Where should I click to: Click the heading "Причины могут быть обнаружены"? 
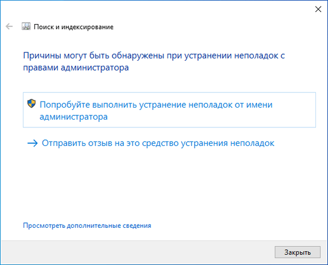tap(87, 55)
